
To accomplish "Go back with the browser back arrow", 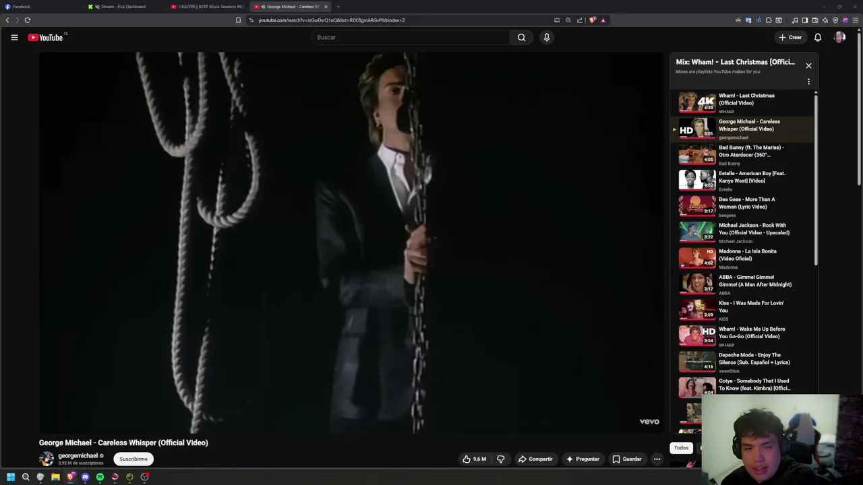I will click(x=7, y=20).
